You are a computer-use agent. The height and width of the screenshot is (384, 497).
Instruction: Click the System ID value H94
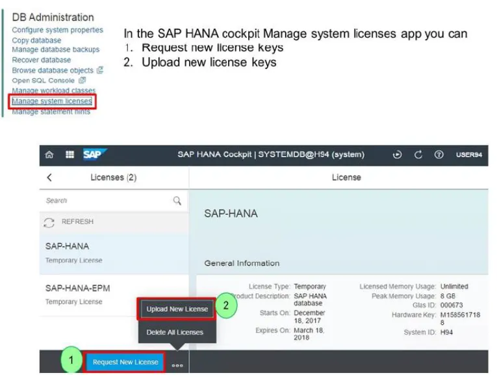coord(446,332)
